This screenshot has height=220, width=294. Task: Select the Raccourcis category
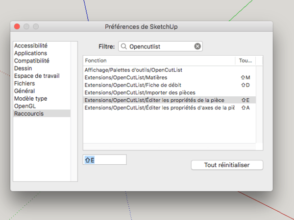click(x=29, y=113)
